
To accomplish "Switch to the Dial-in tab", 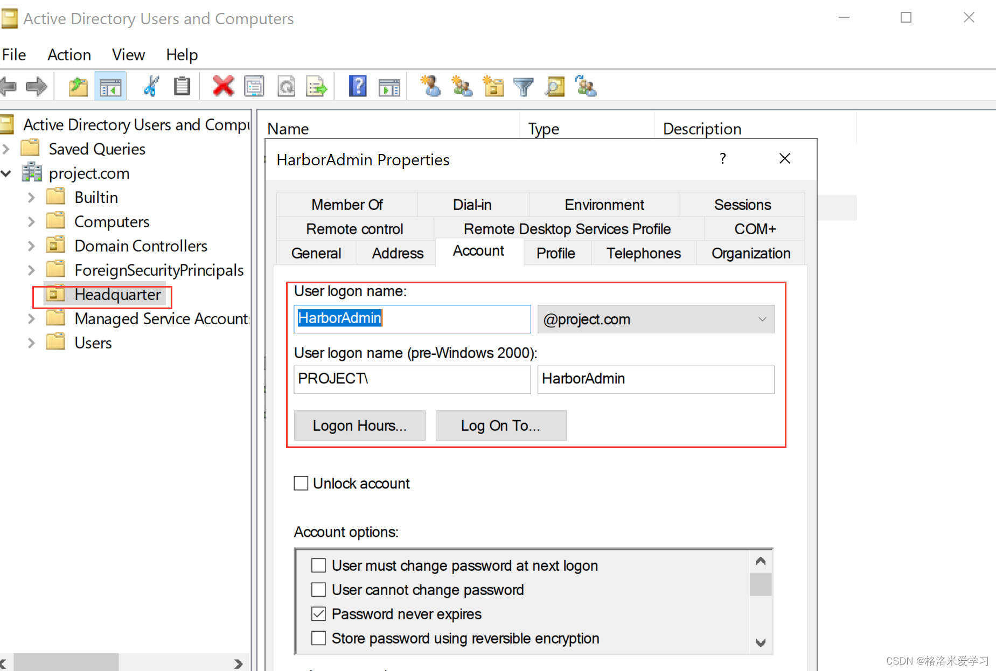I will [472, 205].
